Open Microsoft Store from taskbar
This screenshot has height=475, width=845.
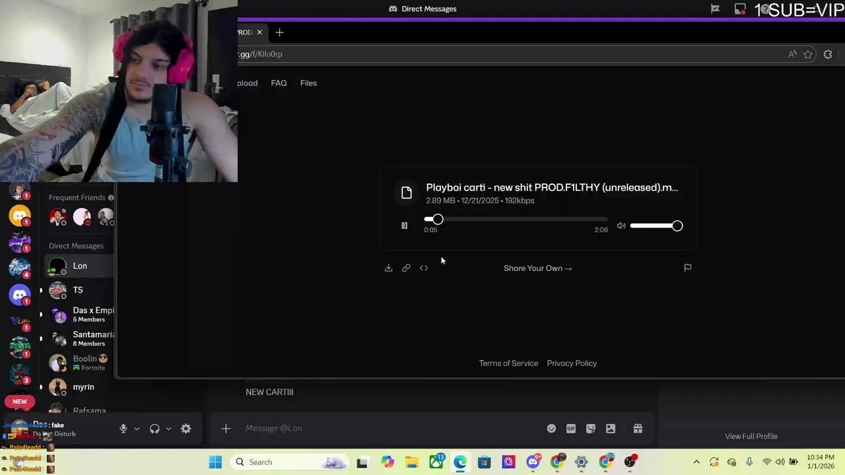(485, 462)
